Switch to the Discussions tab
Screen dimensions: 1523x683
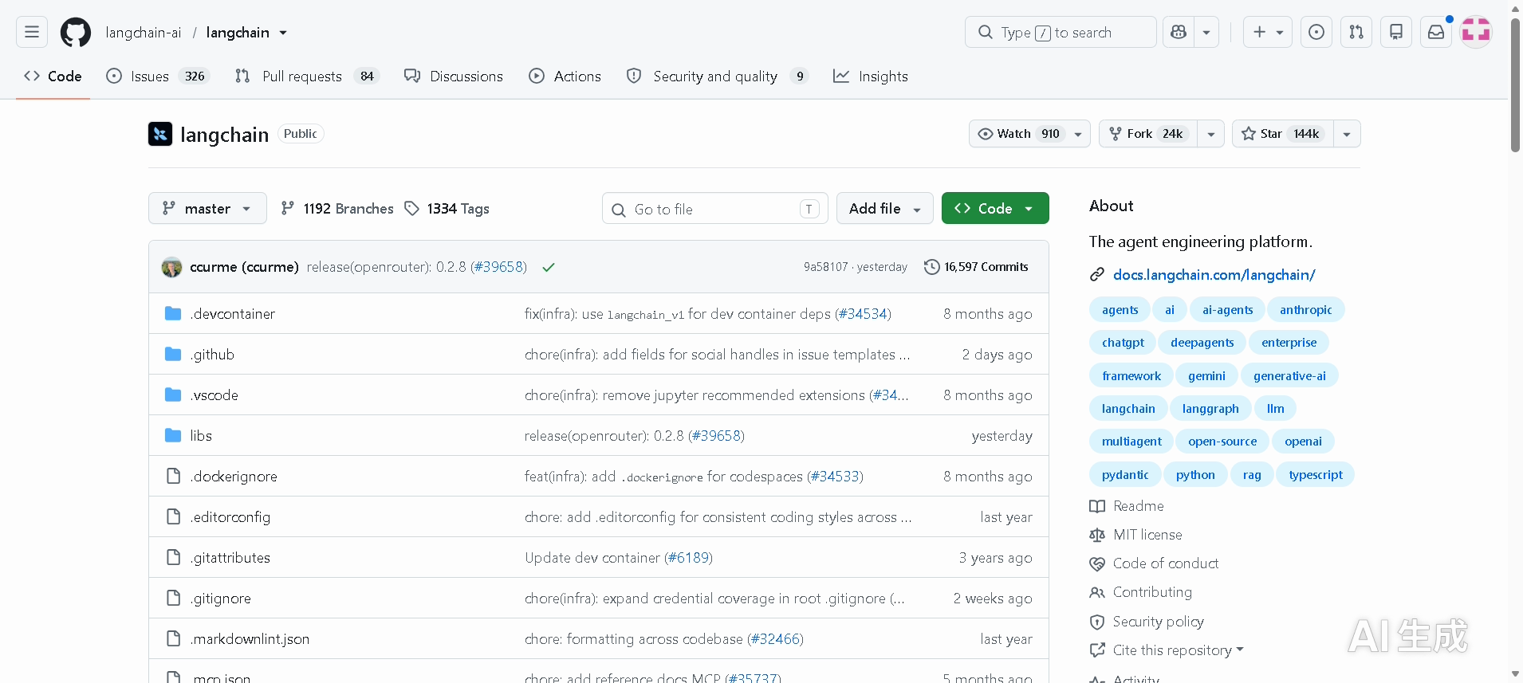pyautogui.click(x=454, y=77)
